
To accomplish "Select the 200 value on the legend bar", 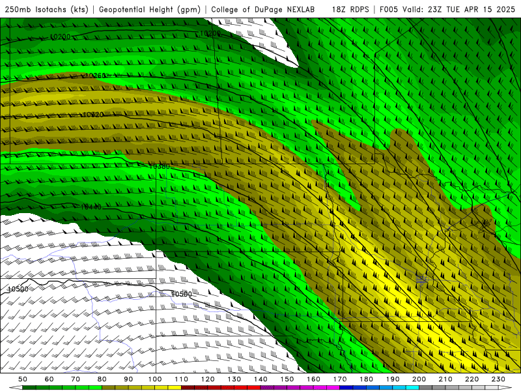I will coord(419,379).
